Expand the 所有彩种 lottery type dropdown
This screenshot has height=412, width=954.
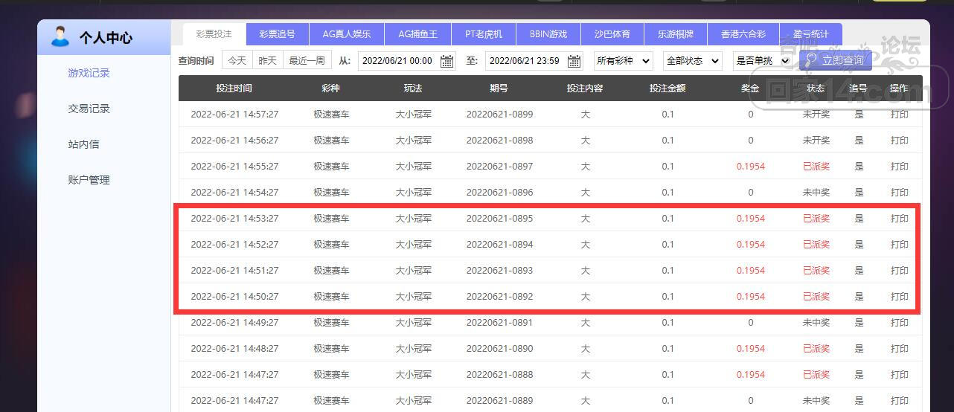[623, 61]
